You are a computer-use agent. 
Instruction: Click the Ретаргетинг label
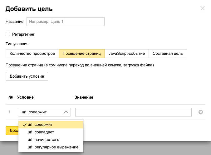[23, 34]
